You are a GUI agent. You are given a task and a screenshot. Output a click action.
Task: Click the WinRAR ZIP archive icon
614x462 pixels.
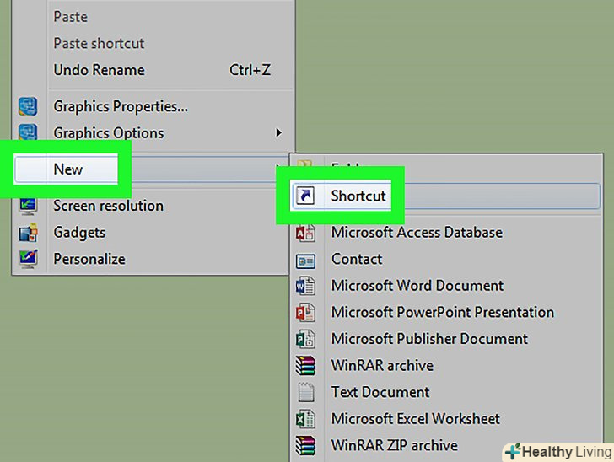point(305,445)
